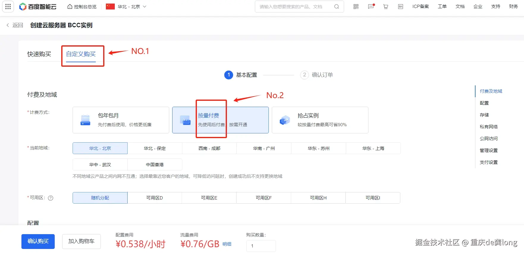Open the messages notification icon
The width and height of the screenshot is (524, 254).
(371, 7)
